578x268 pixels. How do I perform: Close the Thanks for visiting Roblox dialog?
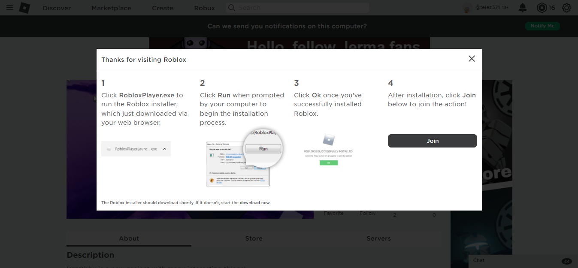[x=472, y=59]
